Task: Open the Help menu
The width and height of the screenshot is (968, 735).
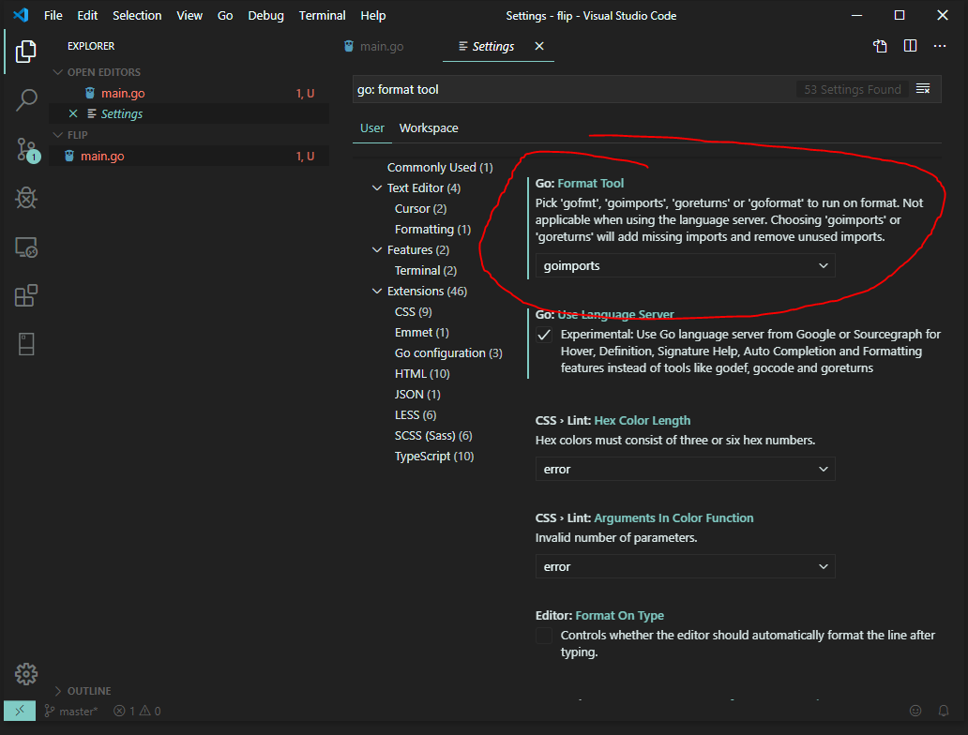Action: click(x=373, y=15)
